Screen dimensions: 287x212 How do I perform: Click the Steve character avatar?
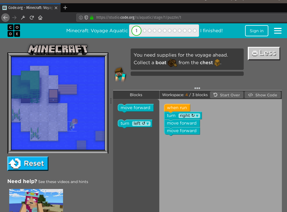(x=120, y=74)
